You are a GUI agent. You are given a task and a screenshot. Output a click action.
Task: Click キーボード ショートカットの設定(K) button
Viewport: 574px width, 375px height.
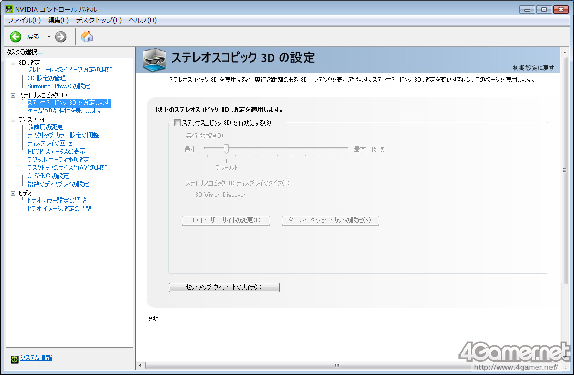point(330,220)
